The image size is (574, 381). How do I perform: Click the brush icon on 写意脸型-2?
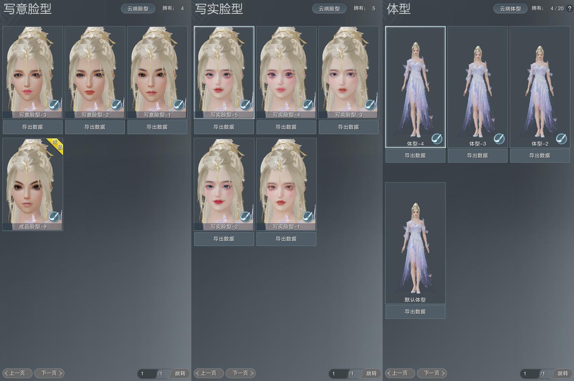pyautogui.click(x=116, y=105)
